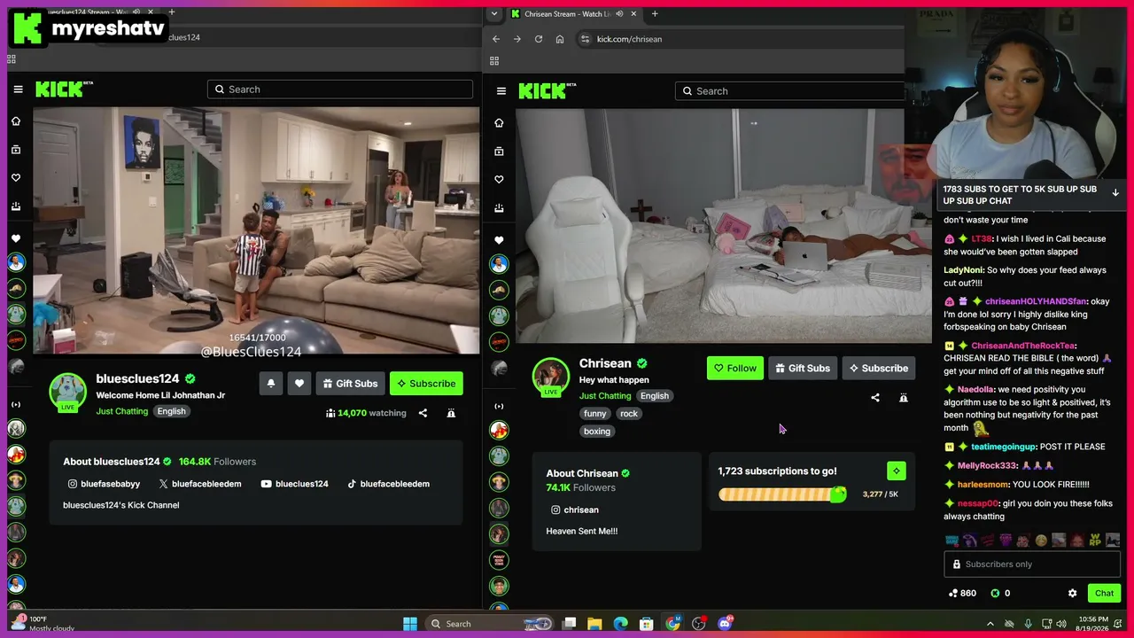
Task: Open the chrisean Instagram link
Action: point(575,510)
